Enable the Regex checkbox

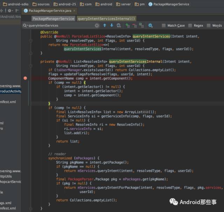190,25
